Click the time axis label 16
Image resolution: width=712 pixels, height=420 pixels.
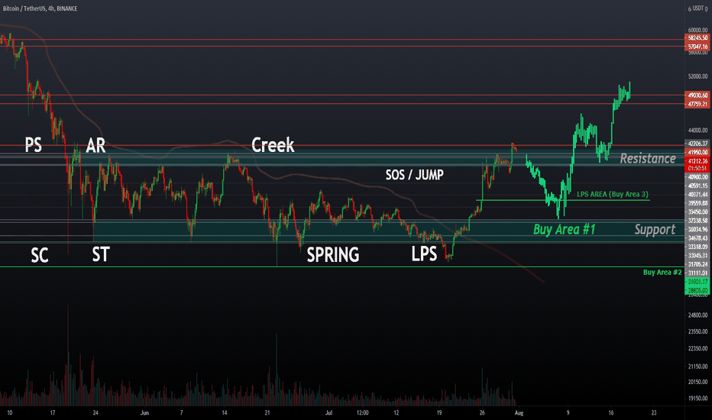610,412
